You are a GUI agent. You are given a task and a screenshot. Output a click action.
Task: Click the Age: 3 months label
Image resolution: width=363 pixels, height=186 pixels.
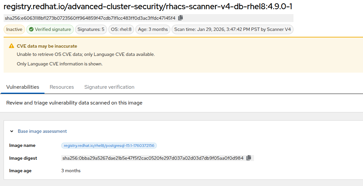tap(153, 30)
